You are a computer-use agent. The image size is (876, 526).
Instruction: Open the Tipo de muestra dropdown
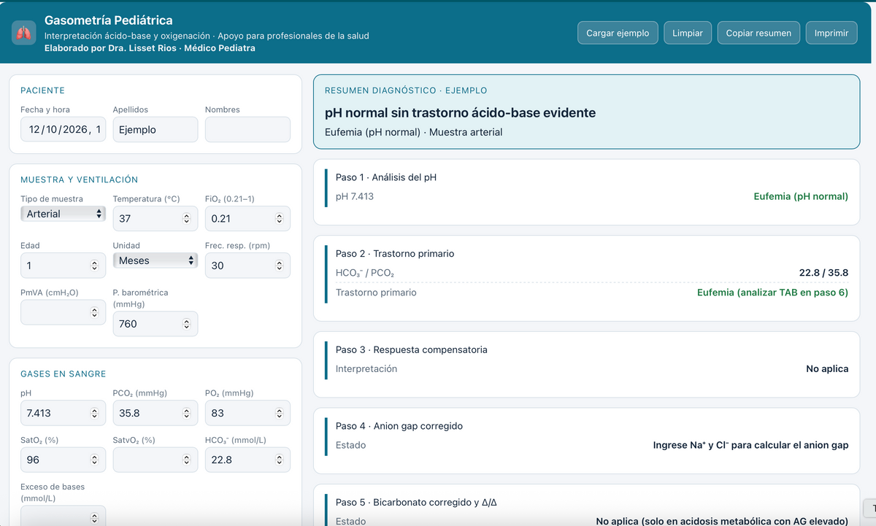click(x=63, y=214)
